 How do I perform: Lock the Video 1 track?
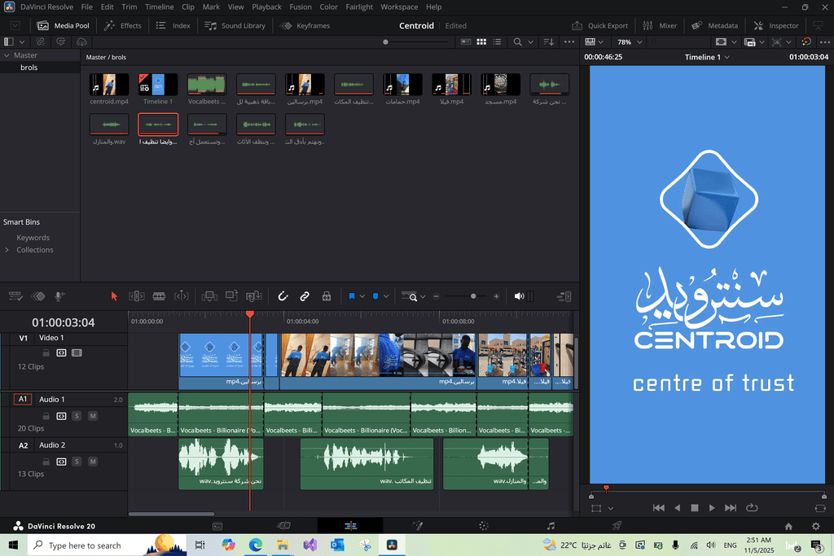point(46,352)
